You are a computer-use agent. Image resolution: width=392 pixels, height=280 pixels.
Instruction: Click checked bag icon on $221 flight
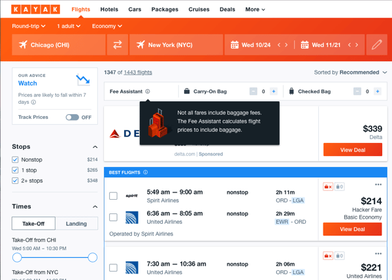[x=340, y=256]
